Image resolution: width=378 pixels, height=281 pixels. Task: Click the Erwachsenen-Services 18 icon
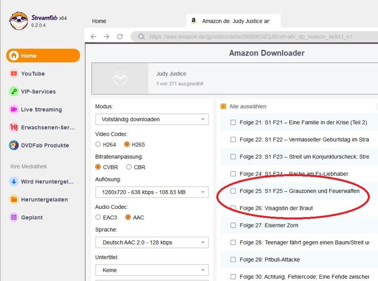(x=14, y=127)
